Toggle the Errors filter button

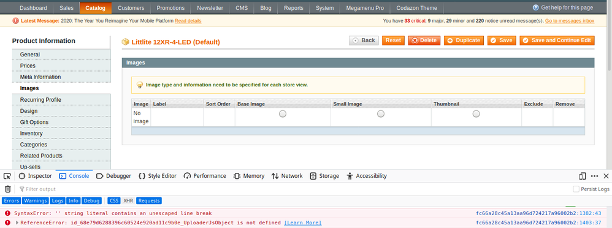coord(11,200)
